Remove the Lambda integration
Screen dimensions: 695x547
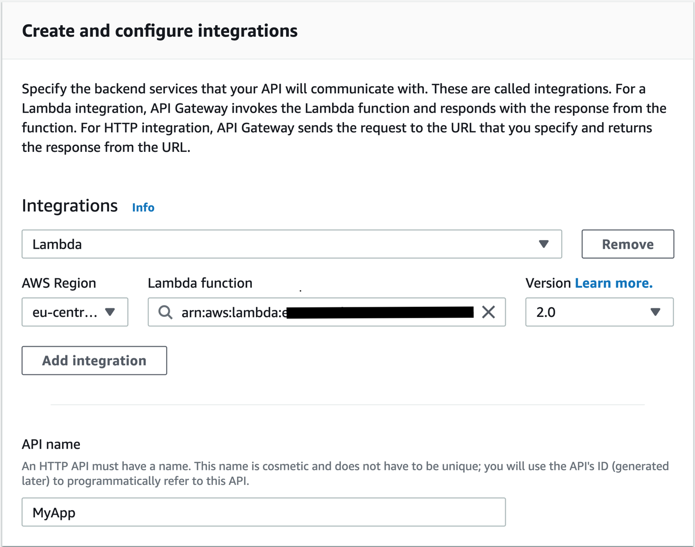tap(627, 244)
